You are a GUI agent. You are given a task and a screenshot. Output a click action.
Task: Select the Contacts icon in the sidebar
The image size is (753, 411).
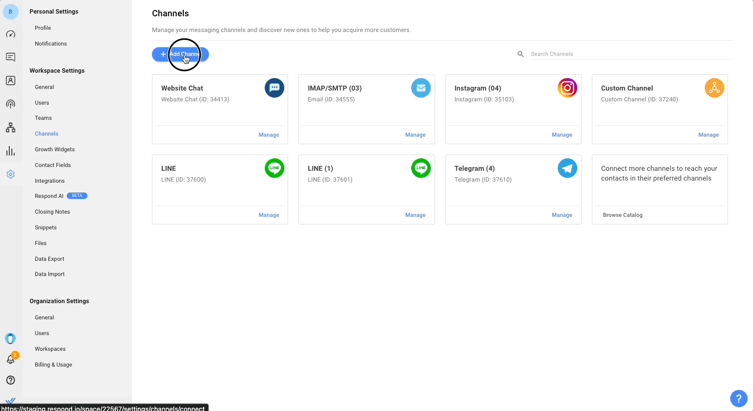point(11,80)
